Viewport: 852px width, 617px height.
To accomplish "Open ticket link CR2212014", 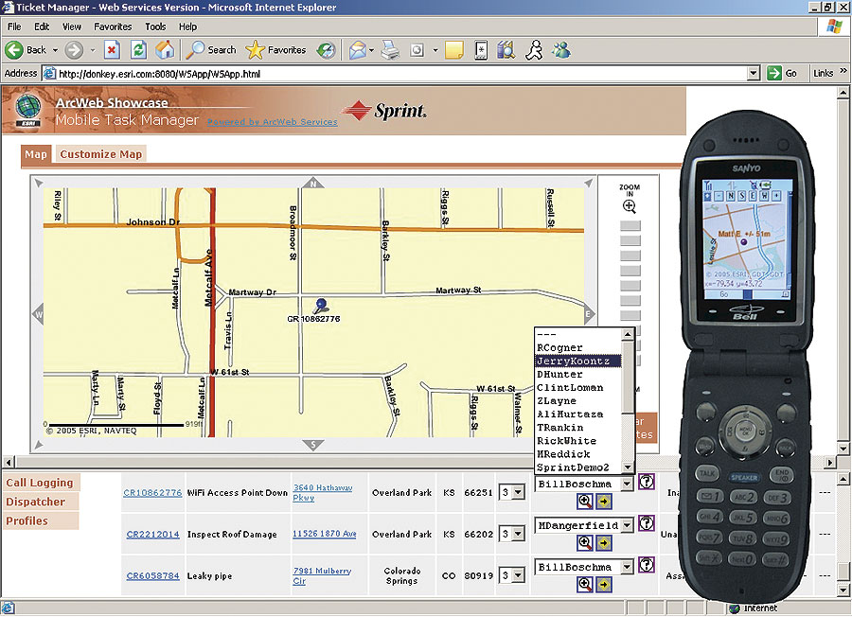I will coord(152,534).
